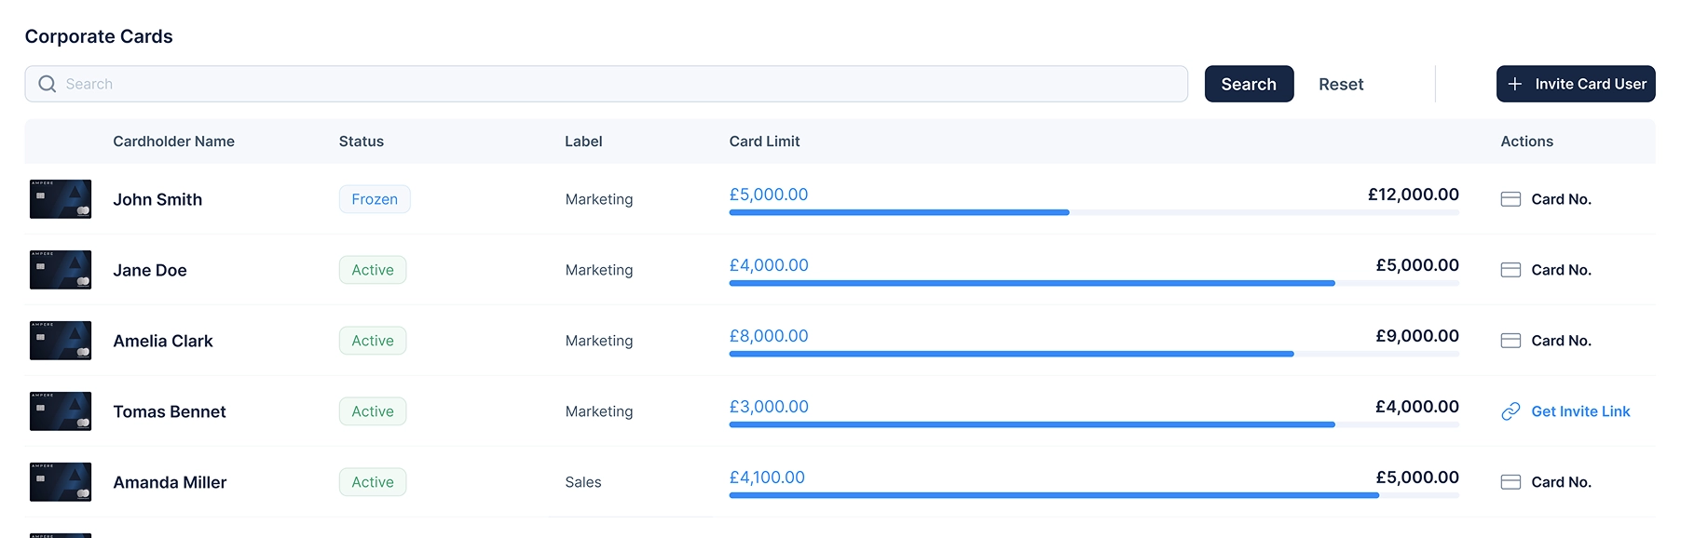Viewport: 1681px width, 538px height.
Task: Click Amanda Miller's card number icon
Action: click(x=1510, y=482)
